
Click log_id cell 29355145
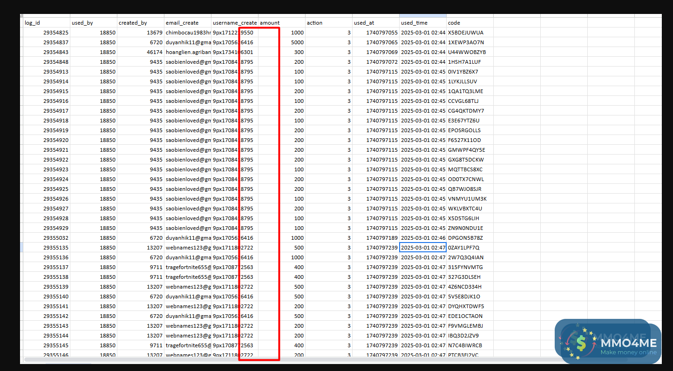coord(47,345)
